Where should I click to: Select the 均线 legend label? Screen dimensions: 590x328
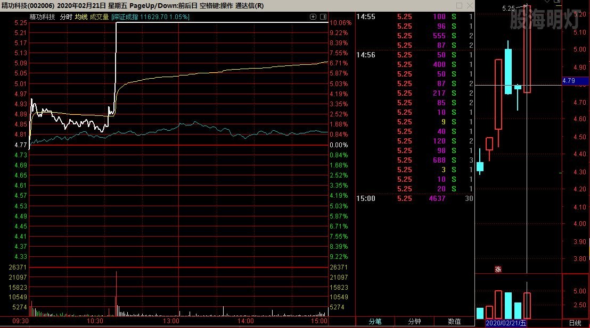point(81,17)
